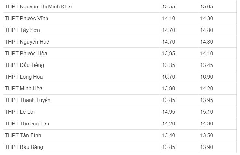Click the THPT Nguyễn Thị Minh Khai cell

[x=38, y=6]
